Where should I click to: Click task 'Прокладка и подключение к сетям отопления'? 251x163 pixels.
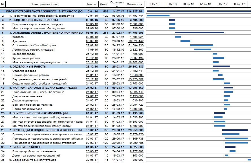point(44,143)
